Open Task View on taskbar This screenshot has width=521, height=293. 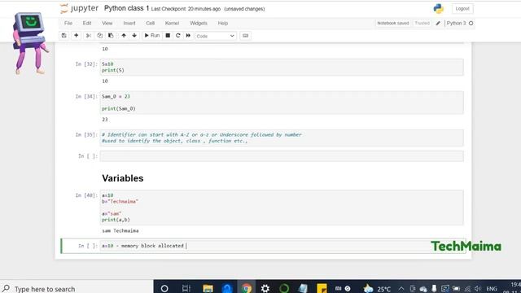[x=186, y=288]
